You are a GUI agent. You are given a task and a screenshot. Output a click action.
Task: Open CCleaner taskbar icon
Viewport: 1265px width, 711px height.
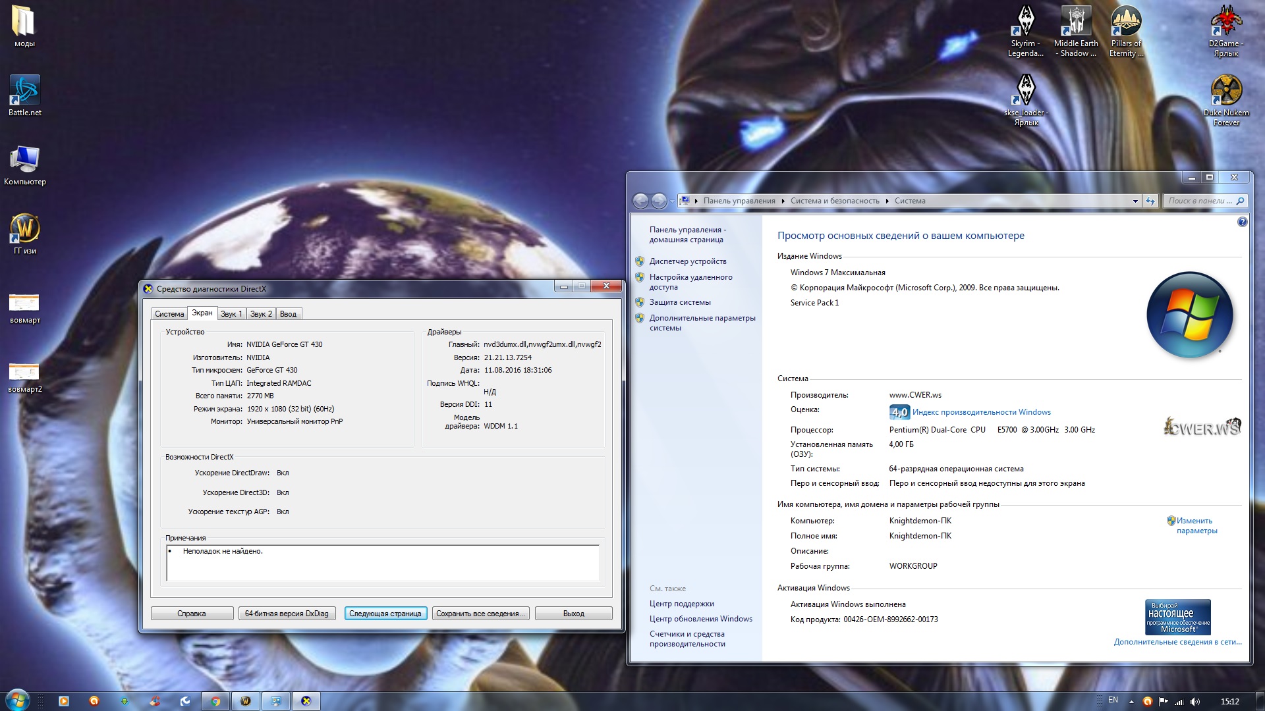[155, 701]
